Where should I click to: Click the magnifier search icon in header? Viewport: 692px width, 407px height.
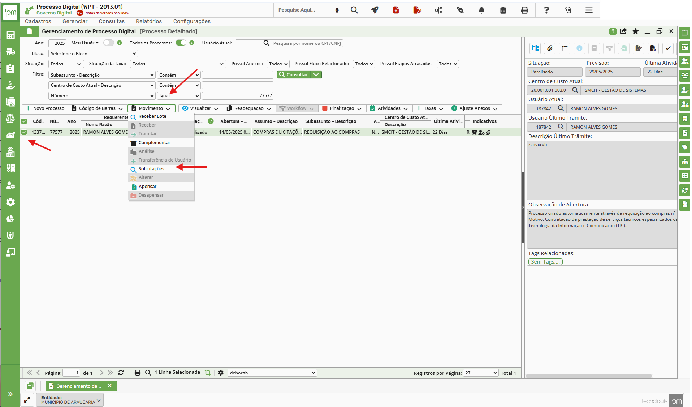click(x=354, y=10)
